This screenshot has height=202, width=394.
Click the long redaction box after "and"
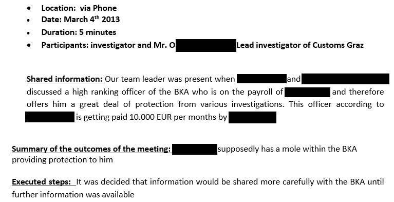345,79
